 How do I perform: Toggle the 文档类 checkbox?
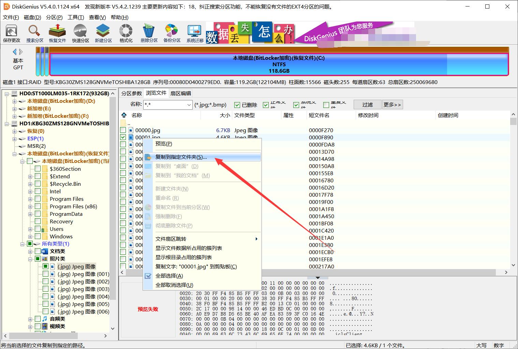point(38,251)
